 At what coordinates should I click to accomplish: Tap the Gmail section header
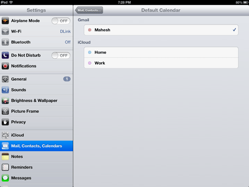click(84, 20)
